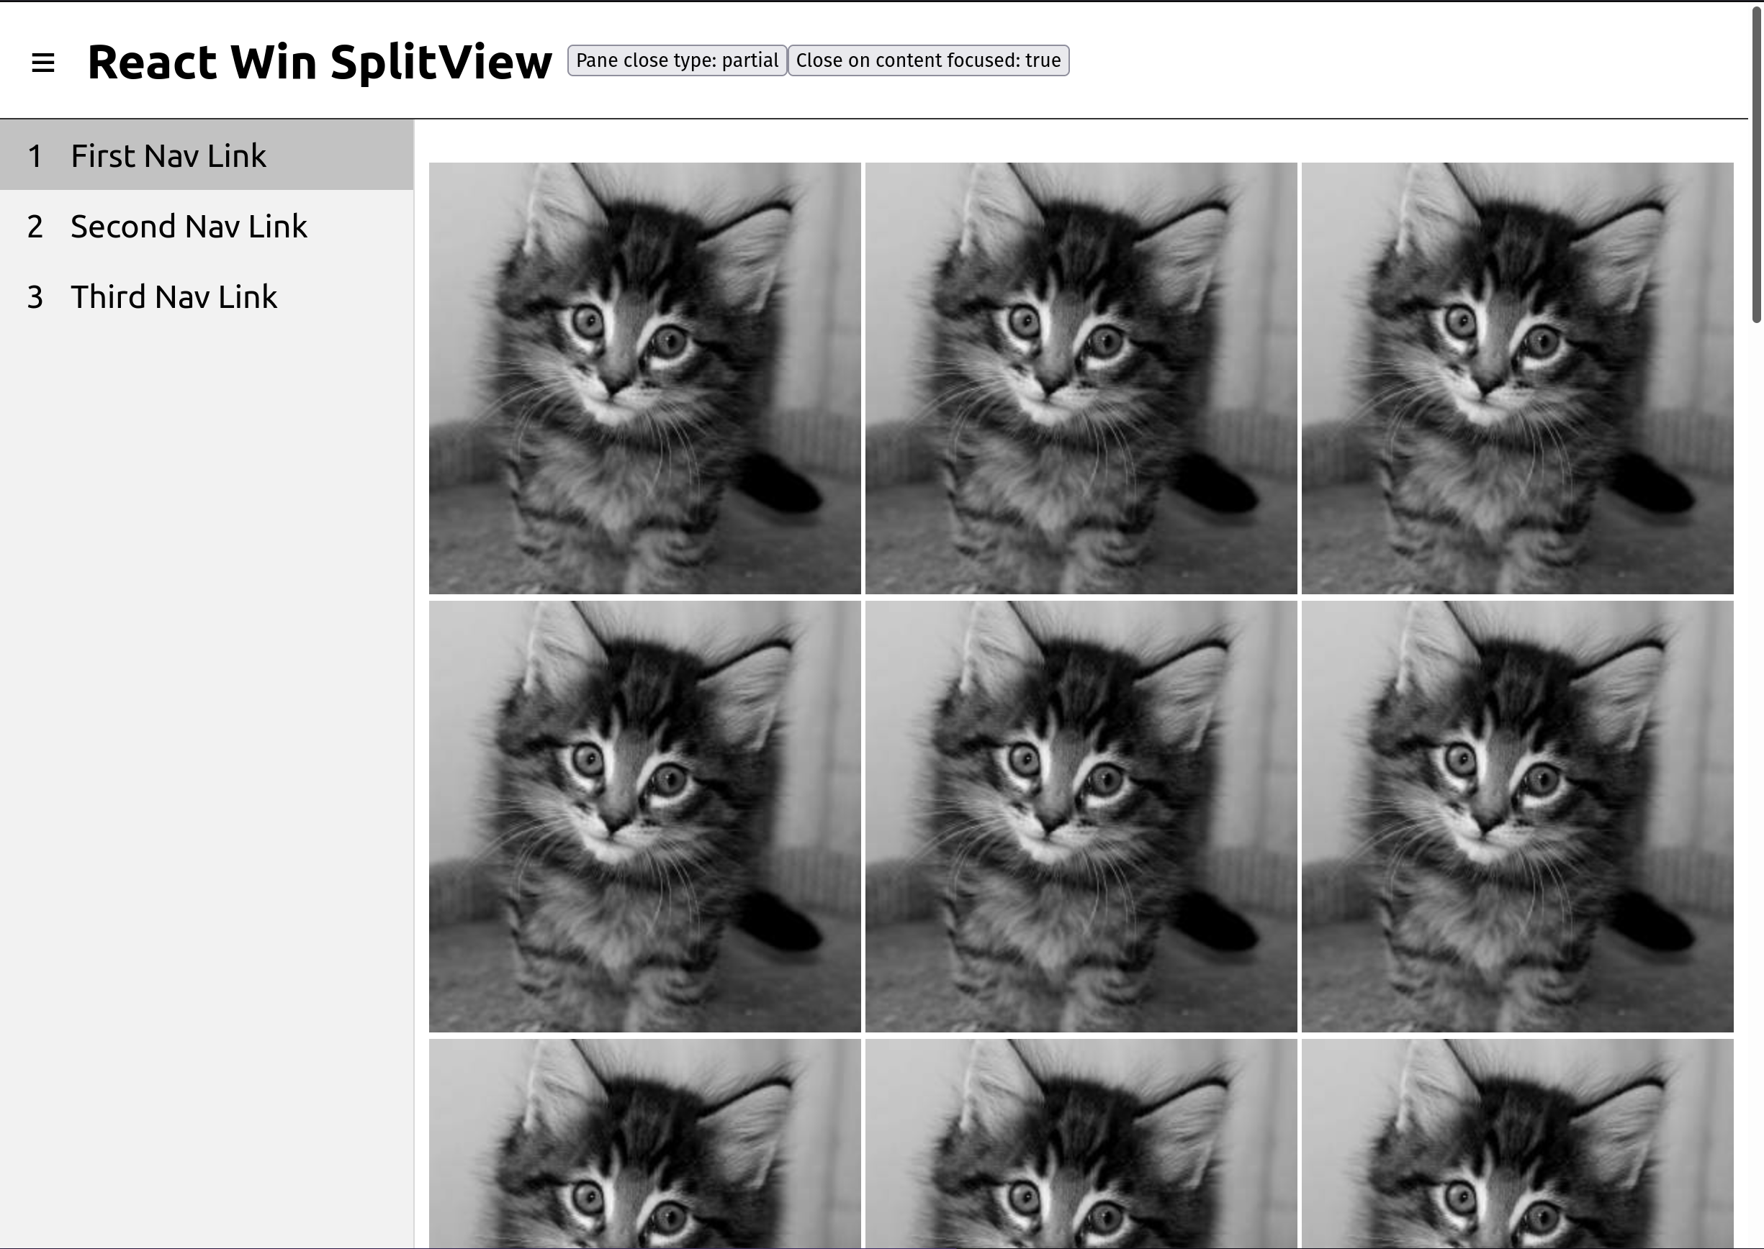Click right kitten image in top row
1764x1249 pixels.
1517,378
